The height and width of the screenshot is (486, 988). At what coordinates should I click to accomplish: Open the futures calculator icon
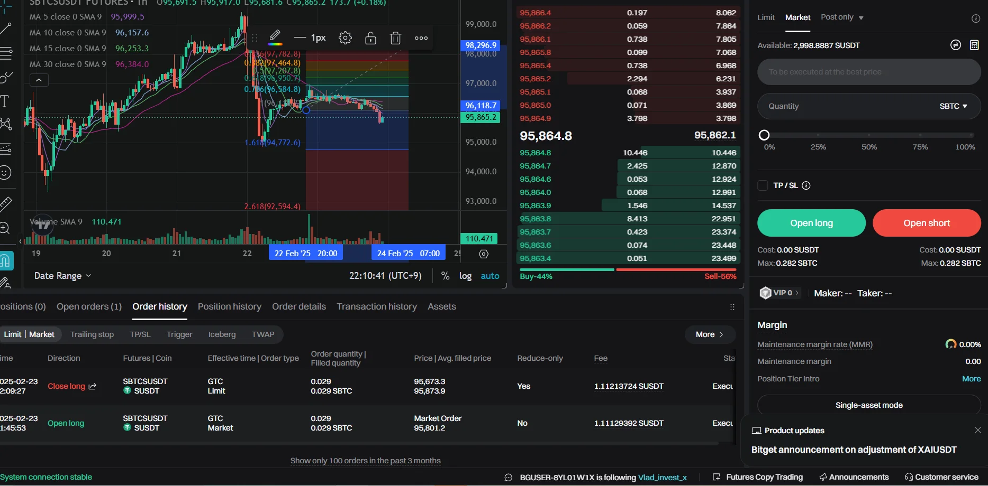pos(974,45)
